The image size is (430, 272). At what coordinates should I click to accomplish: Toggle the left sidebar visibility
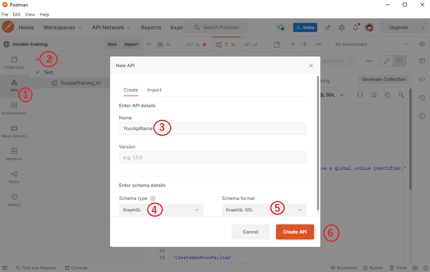[x=5, y=267]
